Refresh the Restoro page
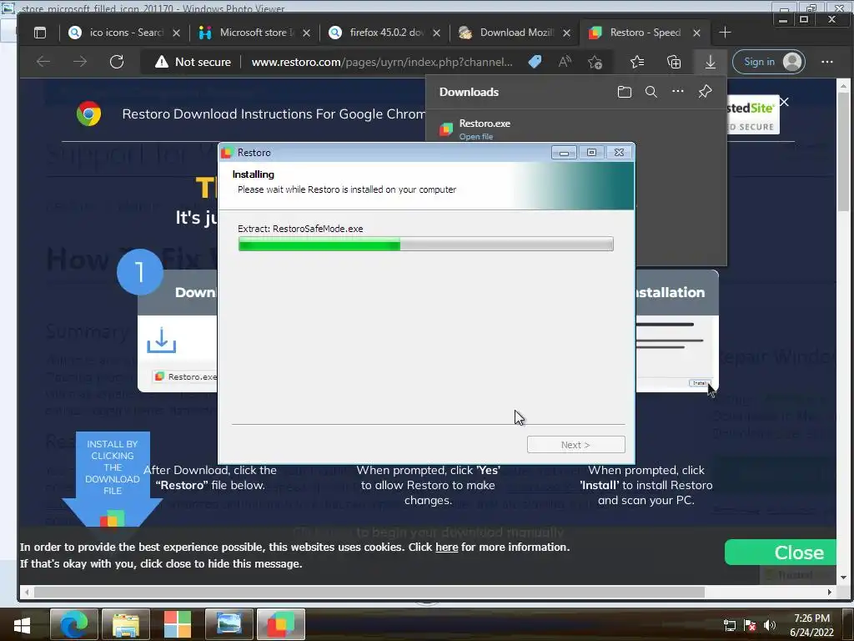 pyautogui.click(x=117, y=62)
